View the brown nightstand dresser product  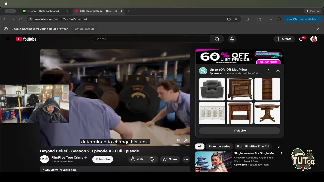240,89
